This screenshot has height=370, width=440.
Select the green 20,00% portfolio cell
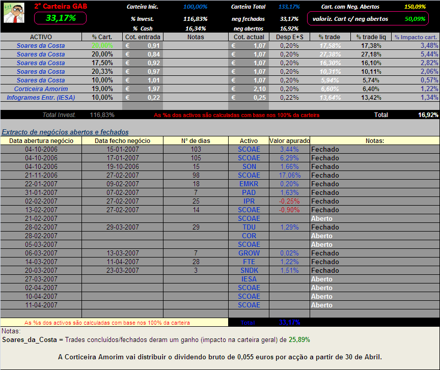[x=102, y=45]
